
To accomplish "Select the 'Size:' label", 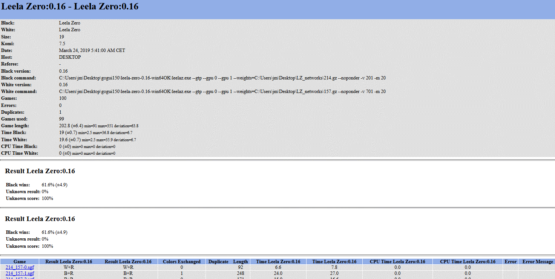I will [x=6, y=37].
